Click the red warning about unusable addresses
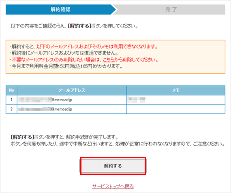Image resolution: width=231 pixels, height=193 pixels. [97, 47]
